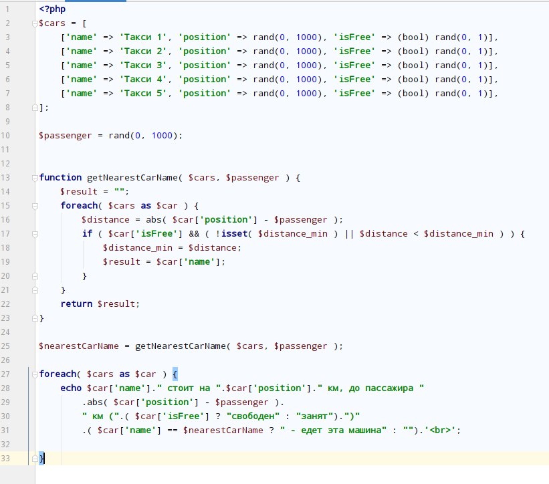Click the '<br>' string on line 31
This screenshot has height=484, width=549.
440,430
